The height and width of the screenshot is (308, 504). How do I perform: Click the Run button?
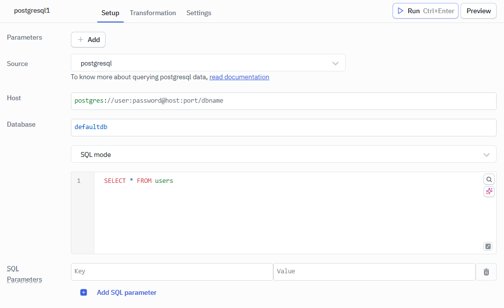(x=414, y=10)
